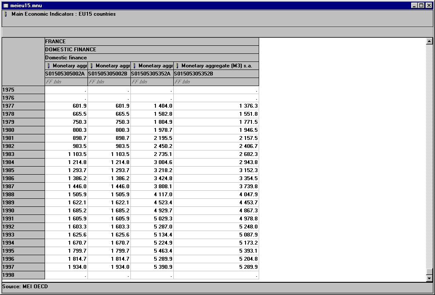Select the 1975 row header
435x295 pixels.
pyautogui.click(x=23, y=90)
